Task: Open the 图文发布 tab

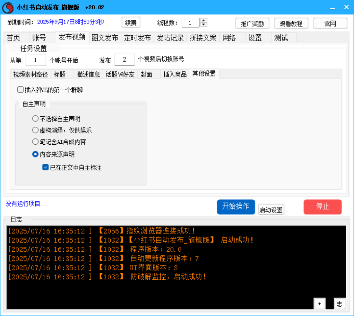Action: coord(105,38)
